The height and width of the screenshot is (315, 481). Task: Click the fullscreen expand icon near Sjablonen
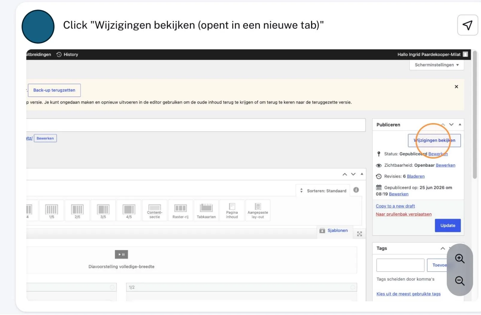[x=359, y=234]
